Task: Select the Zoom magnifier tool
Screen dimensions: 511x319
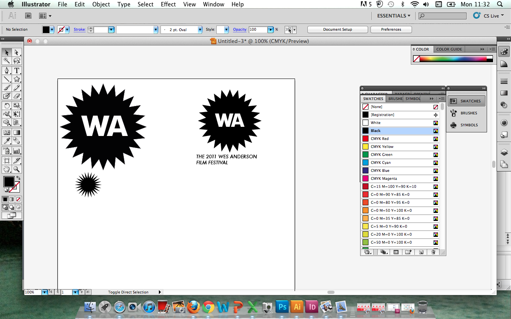Action: pyautogui.click(x=17, y=169)
